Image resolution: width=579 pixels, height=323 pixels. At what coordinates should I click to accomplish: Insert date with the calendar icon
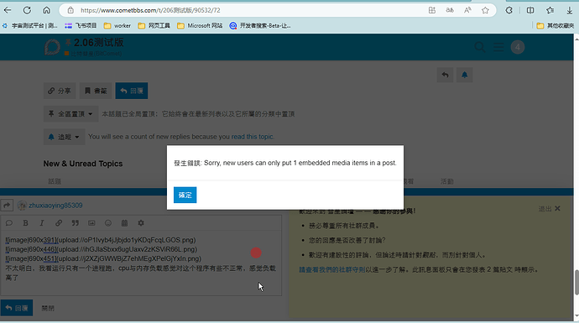(x=124, y=223)
